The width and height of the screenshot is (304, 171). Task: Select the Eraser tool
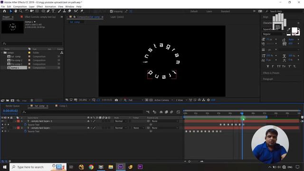[69, 11]
